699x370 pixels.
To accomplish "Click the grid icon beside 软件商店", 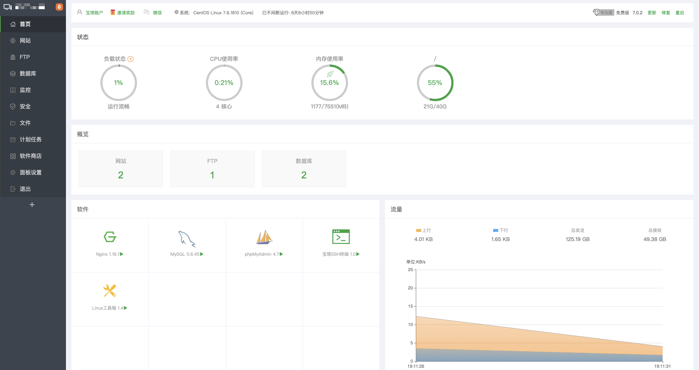I will [13, 156].
